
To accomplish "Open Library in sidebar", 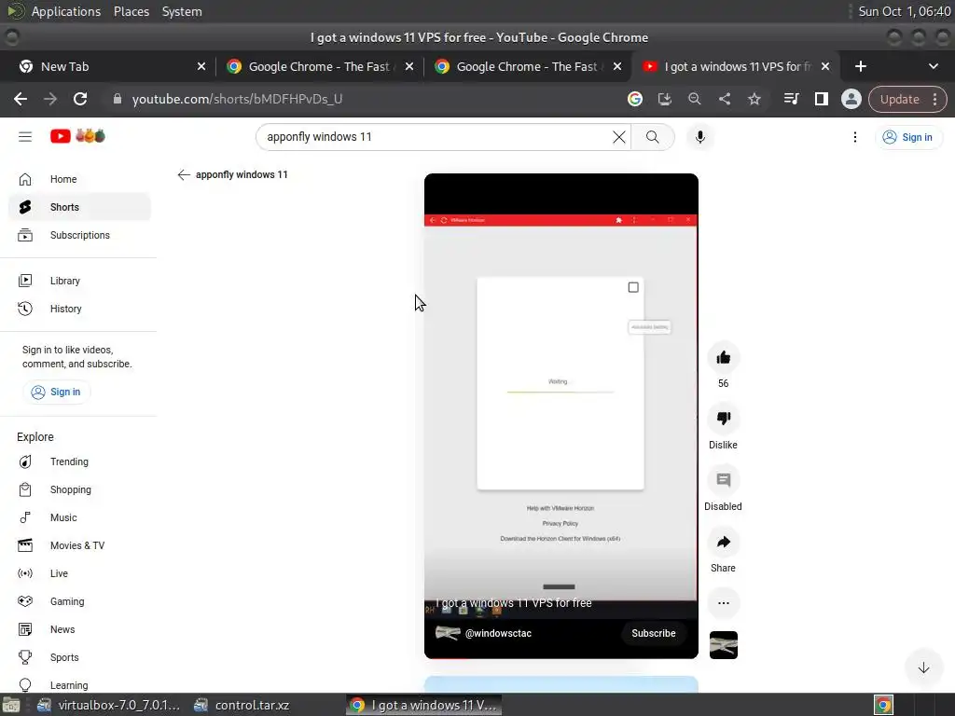I will coord(79,281).
